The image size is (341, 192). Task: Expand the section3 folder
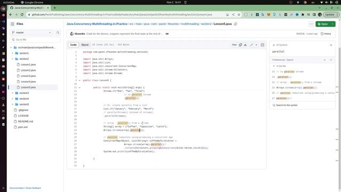pyautogui.click(x=12, y=93)
